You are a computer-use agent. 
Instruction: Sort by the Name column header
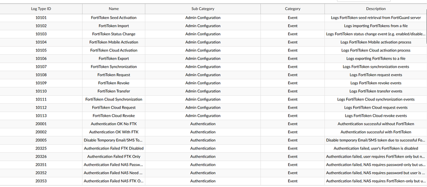pyautogui.click(x=114, y=9)
